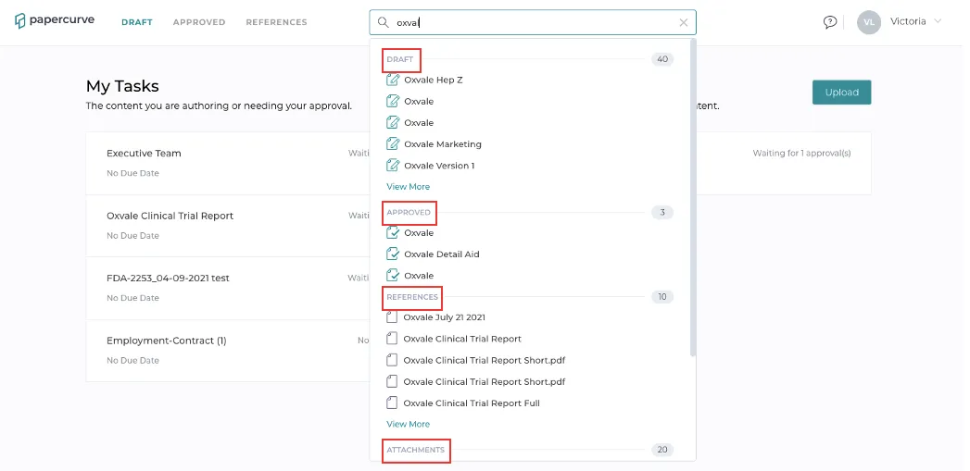Clear the search field with X icon

tap(684, 23)
